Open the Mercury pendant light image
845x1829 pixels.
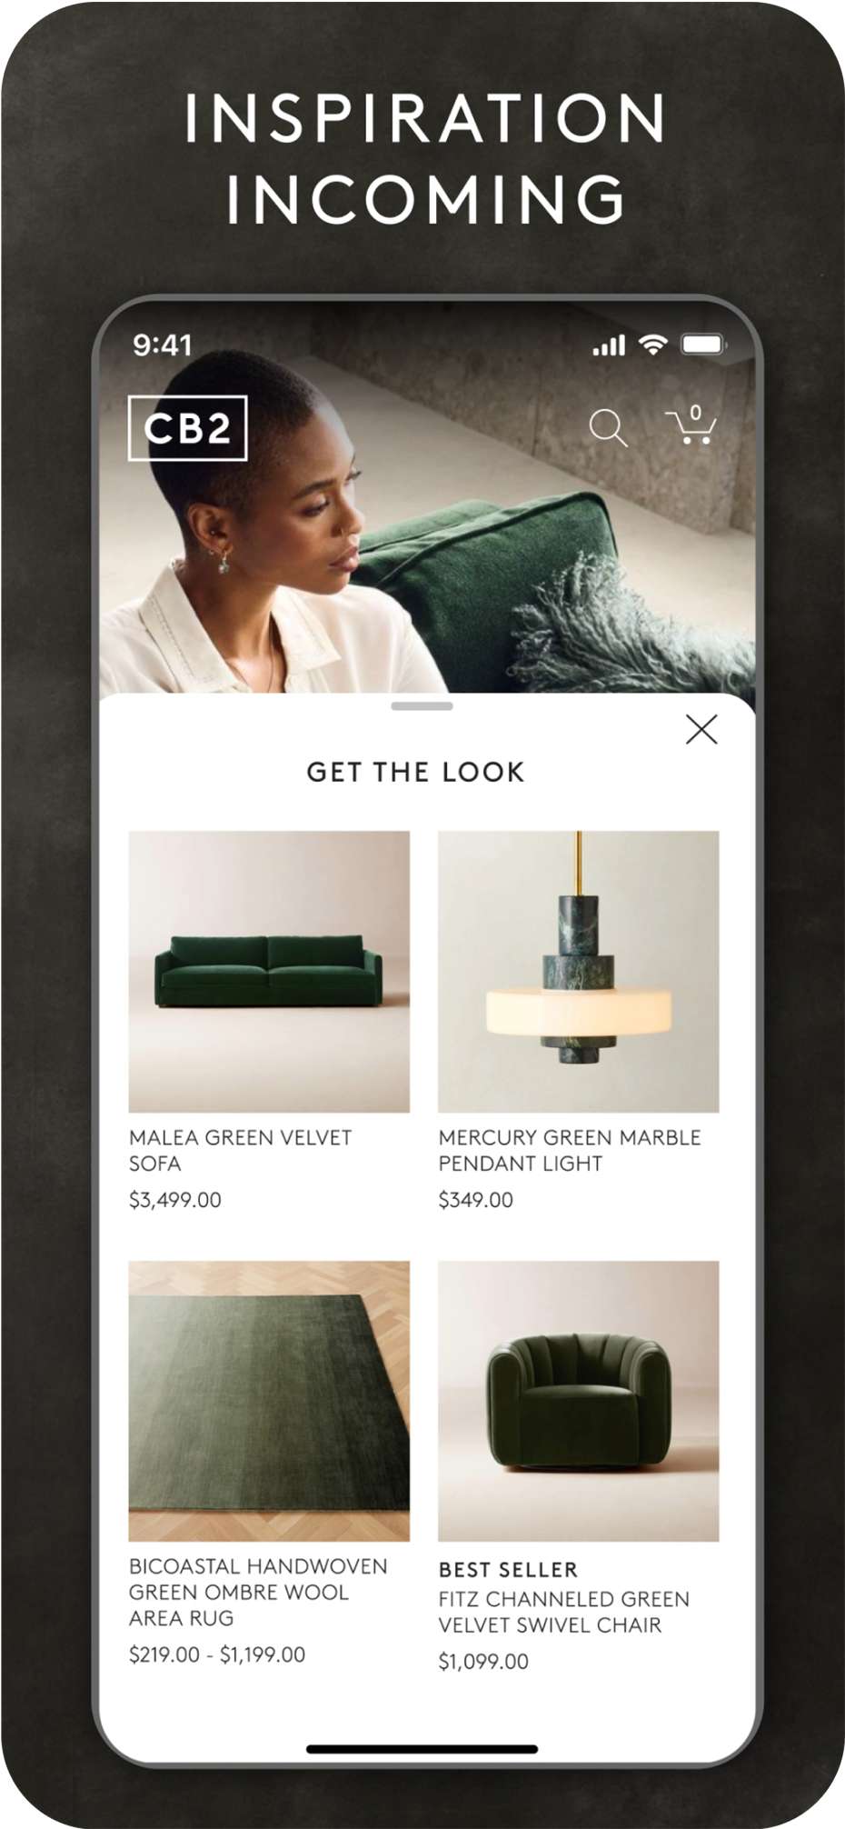click(579, 972)
